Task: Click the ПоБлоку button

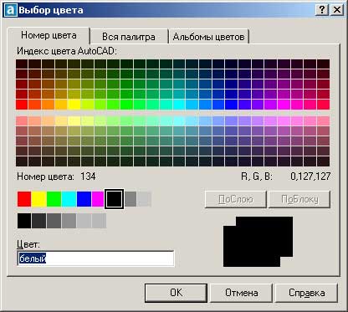Action: click(299, 199)
